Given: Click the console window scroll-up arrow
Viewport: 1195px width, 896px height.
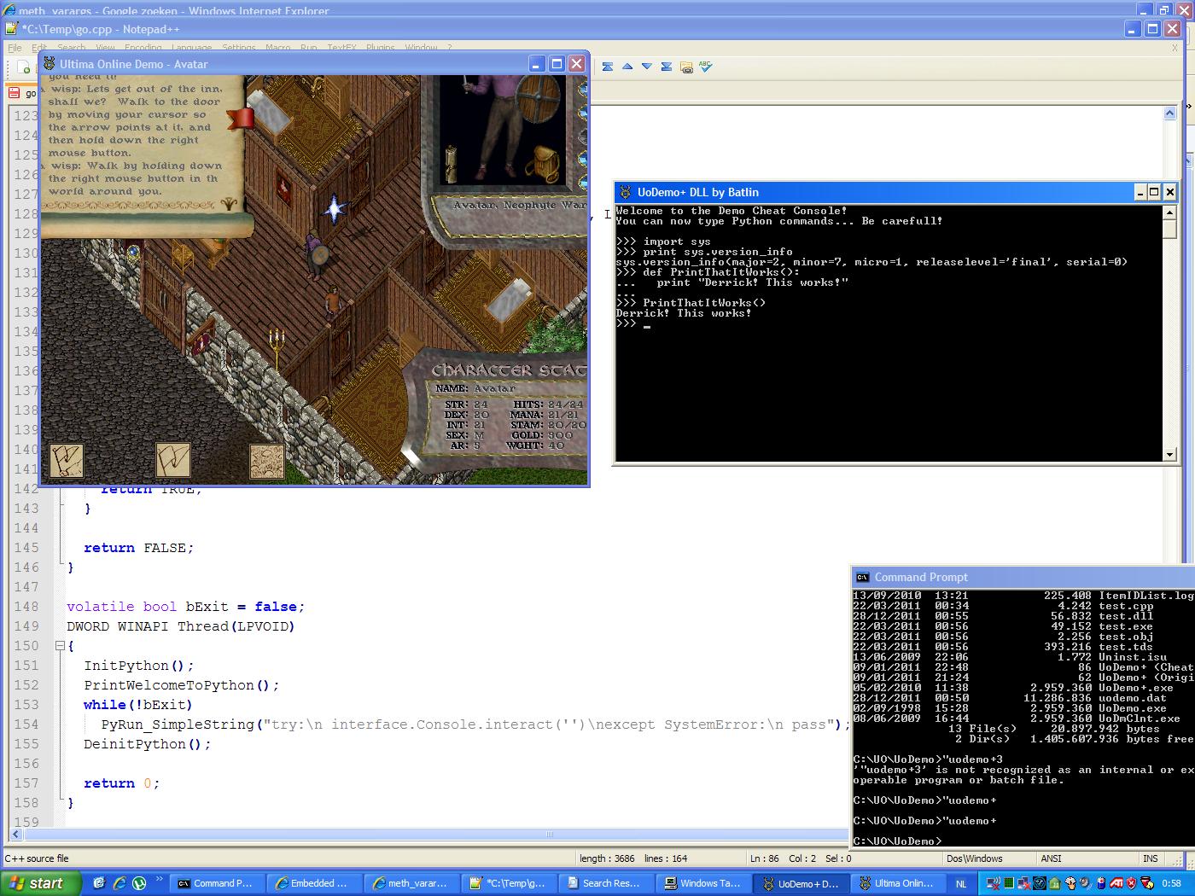Looking at the screenshot, I should click(x=1169, y=212).
